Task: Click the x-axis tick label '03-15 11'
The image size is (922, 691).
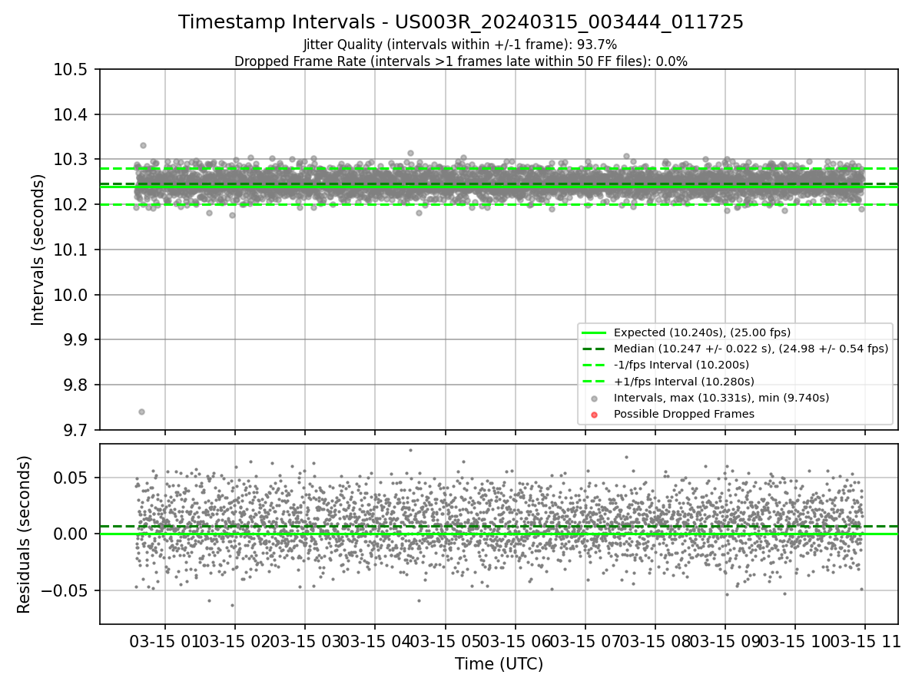Action: tap(865, 640)
